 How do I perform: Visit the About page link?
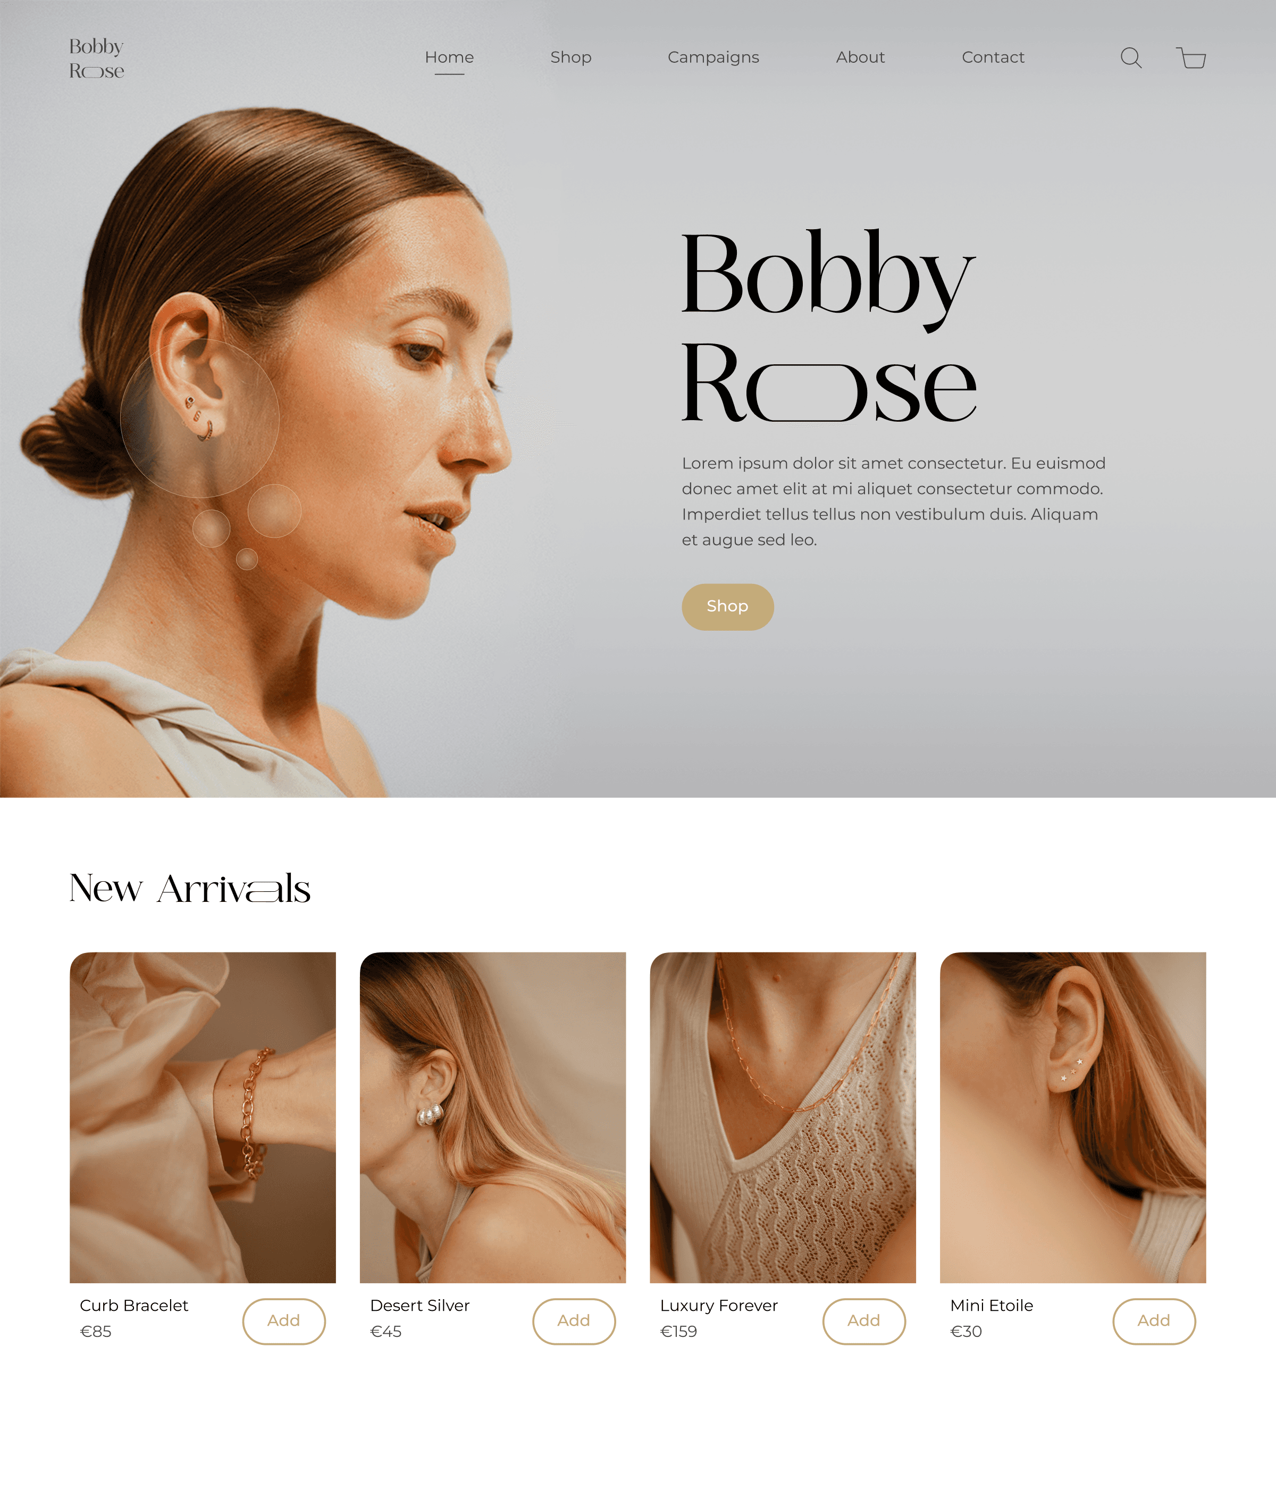pyautogui.click(x=860, y=57)
